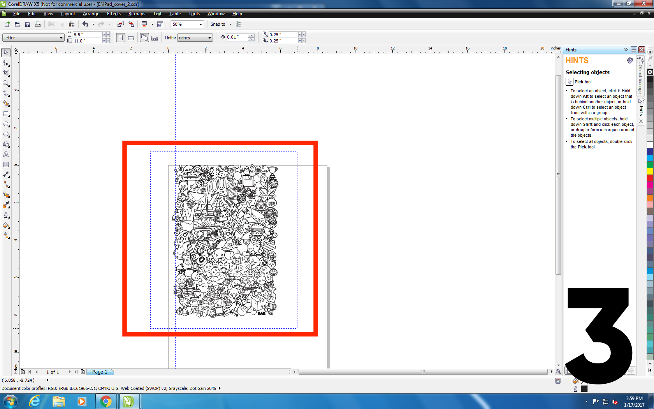
Task: Select the Polygon tool
Action: click(6, 134)
